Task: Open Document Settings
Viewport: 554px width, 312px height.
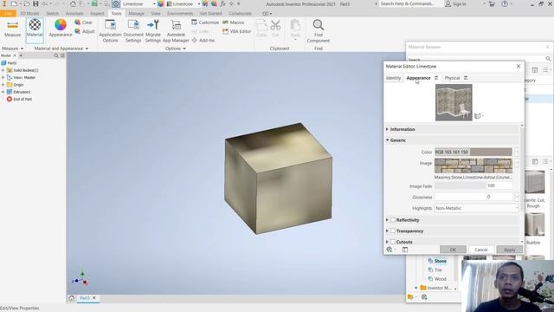Action: click(x=133, y=31)
